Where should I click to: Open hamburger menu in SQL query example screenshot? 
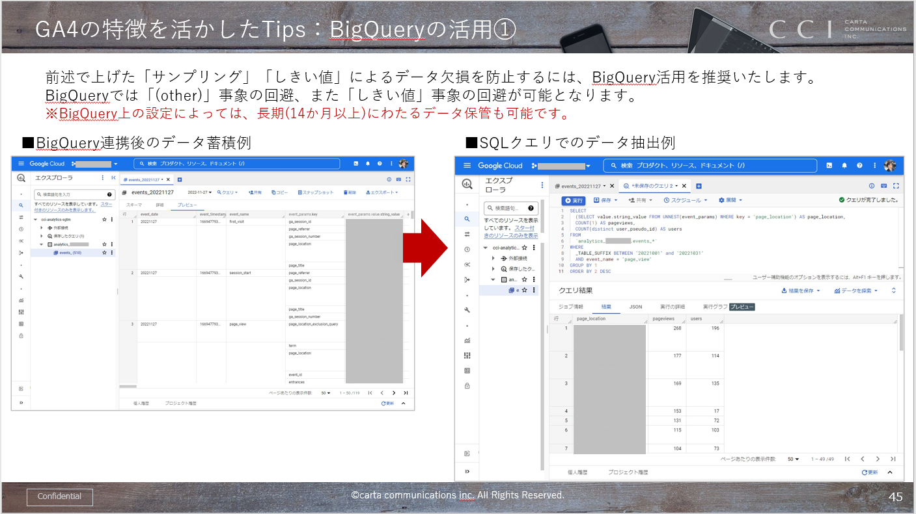467,166
